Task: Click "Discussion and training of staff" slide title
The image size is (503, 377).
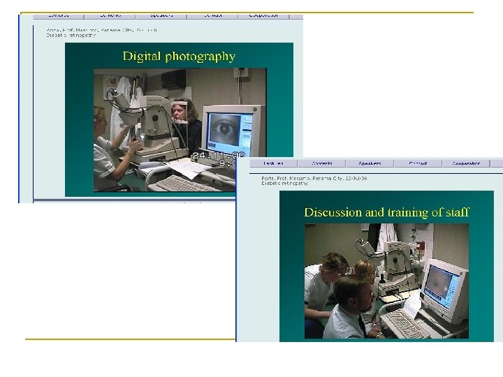Action: click(386, 212)
